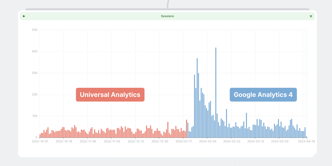
Task: Click the Sessions panel title
Action: [167, 16]
